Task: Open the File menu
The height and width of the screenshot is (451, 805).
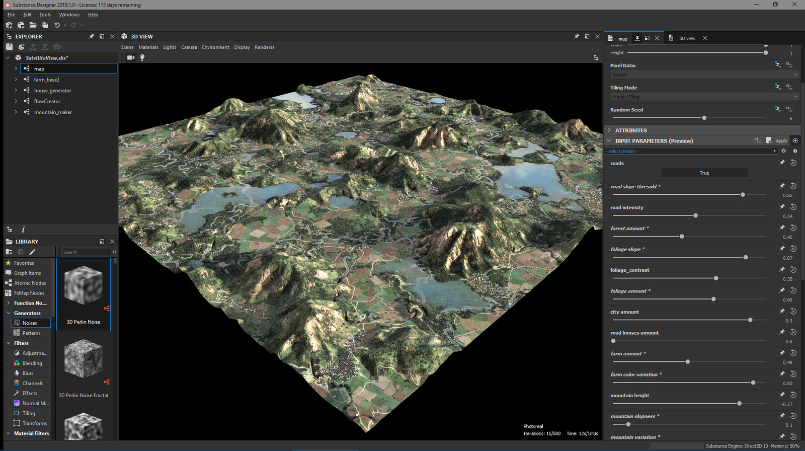Action: point(11,15)
